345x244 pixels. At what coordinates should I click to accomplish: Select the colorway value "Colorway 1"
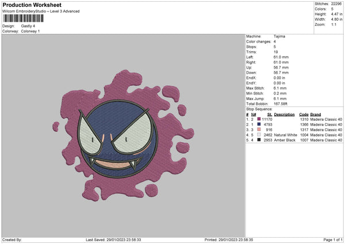30,31
